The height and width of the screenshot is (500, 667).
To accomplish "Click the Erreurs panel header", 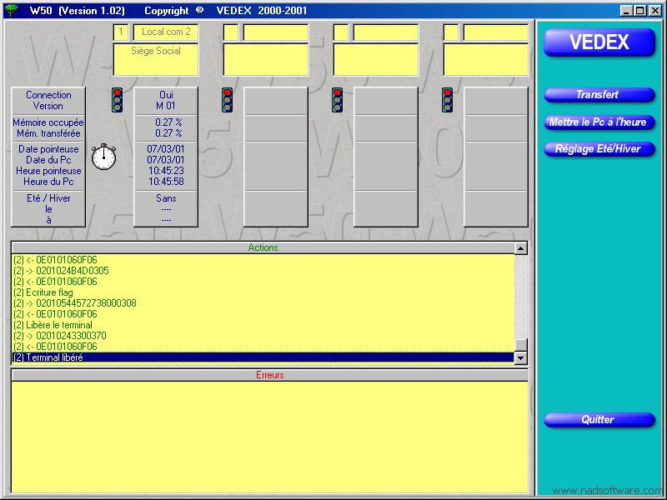I will [269, 375].
